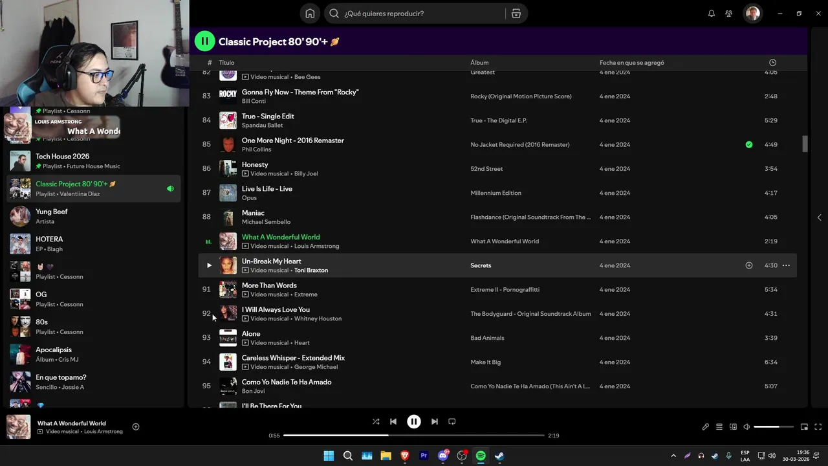
Task: Show hidden system tray icons
Action: pyautogui.click(x=673, y=456)
